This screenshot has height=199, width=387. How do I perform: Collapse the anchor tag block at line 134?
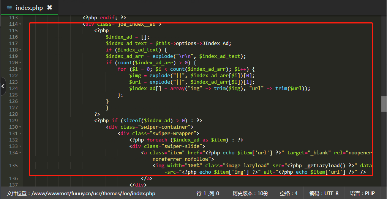click(x=20, y=153)
